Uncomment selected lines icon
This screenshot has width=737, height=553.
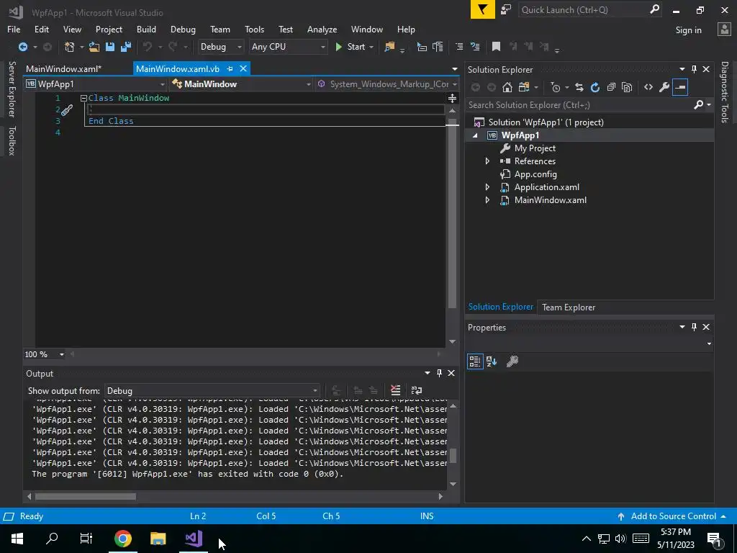coord(475,47)
